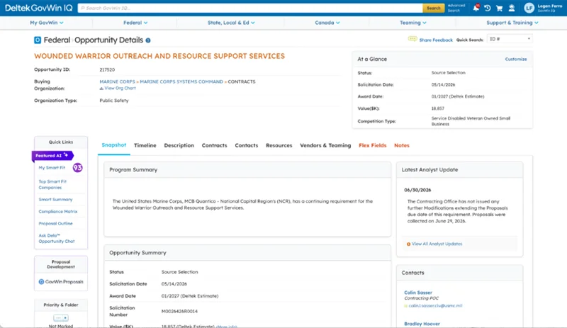567x328 pixels.
Task: Click the solicitation number M0026426R0014
Action: tap(179, 312)
